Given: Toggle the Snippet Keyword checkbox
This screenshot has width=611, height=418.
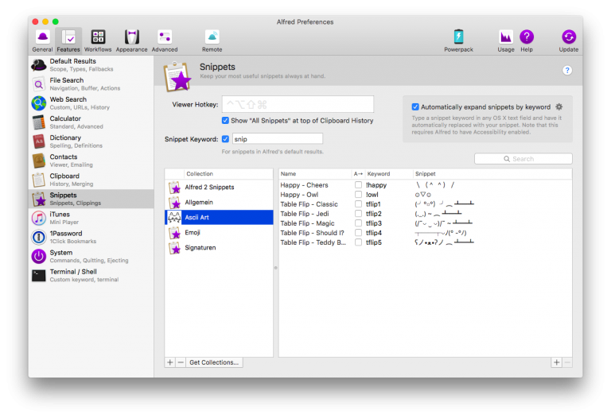Looking at the screenshot, I should [x=225, y=139].
